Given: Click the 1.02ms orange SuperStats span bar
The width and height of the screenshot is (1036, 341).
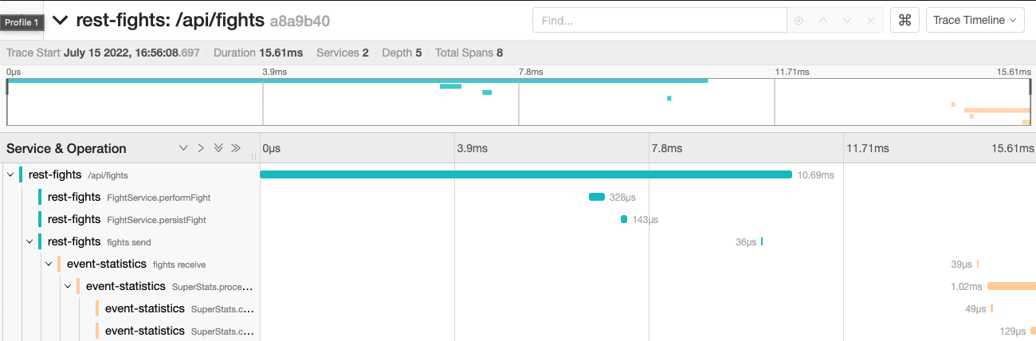Looking at the screenshot, I should click(1010, 286).
